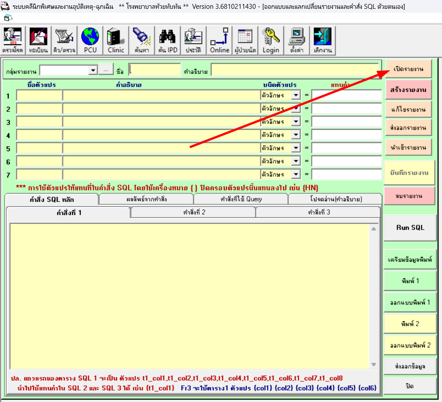The height and width of the screenshot is (402, 442).
Task: Click the exit (เลิกงาน) door icon
Action: [322, 41]
